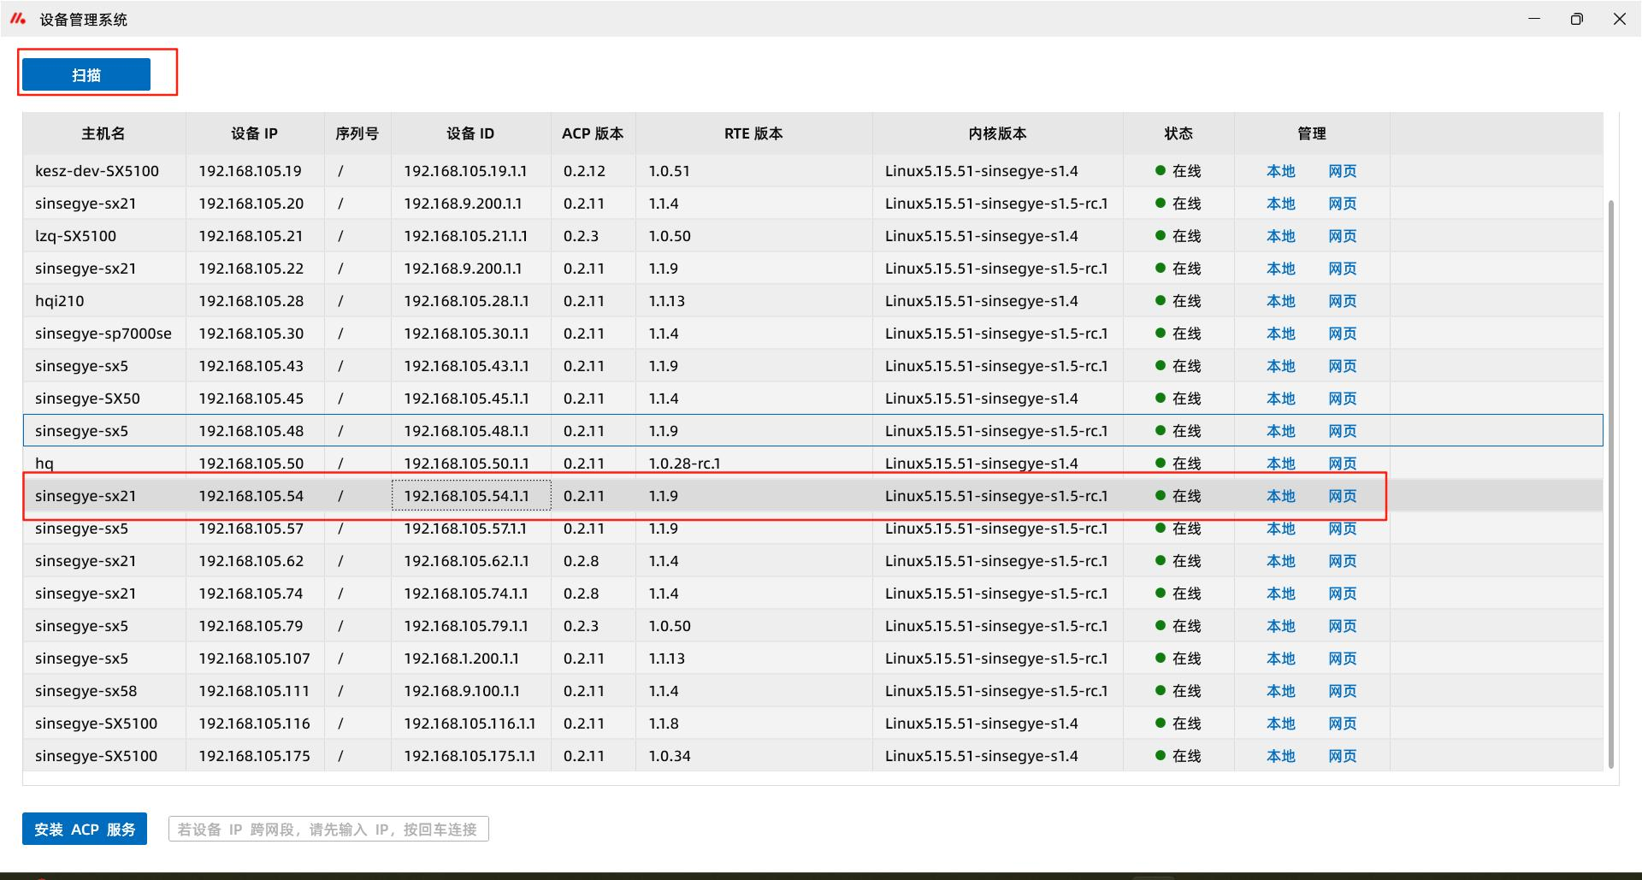Screen dimensions: 1642x880
Task: Click 本地 in the 192.168.105.22 row
Action: (1281, 269)
